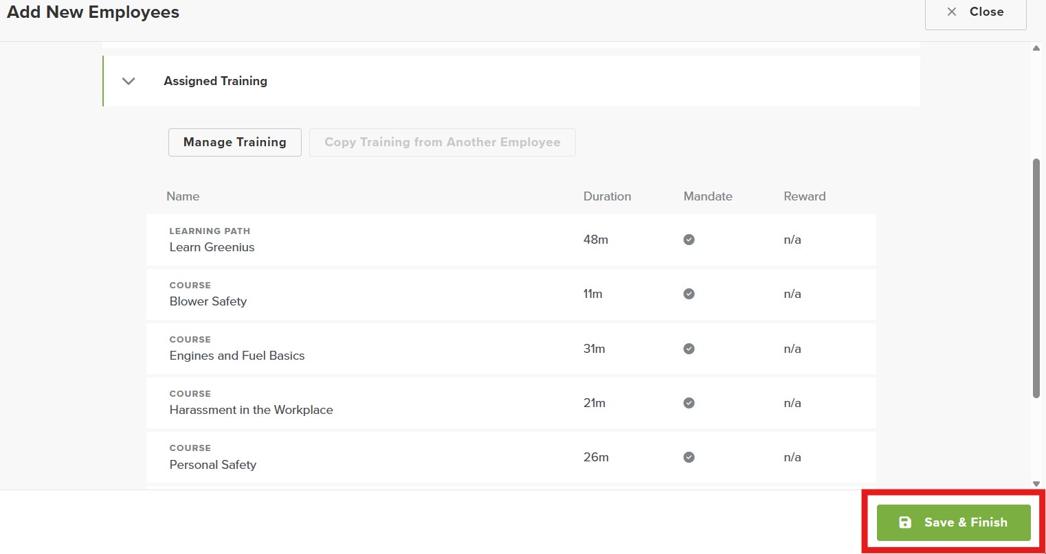Click mandate check icon for Engines and Fuel Basics
This screenshot has width=1046, height=554.
(689, 349)
